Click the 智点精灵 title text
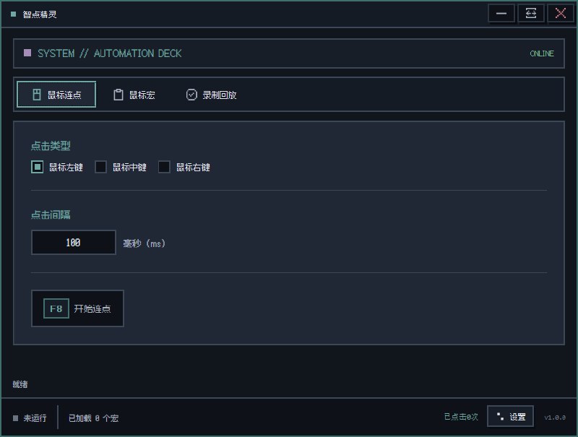Image resolution: width=578 pixels, height=437 pixels. point(40,14)
